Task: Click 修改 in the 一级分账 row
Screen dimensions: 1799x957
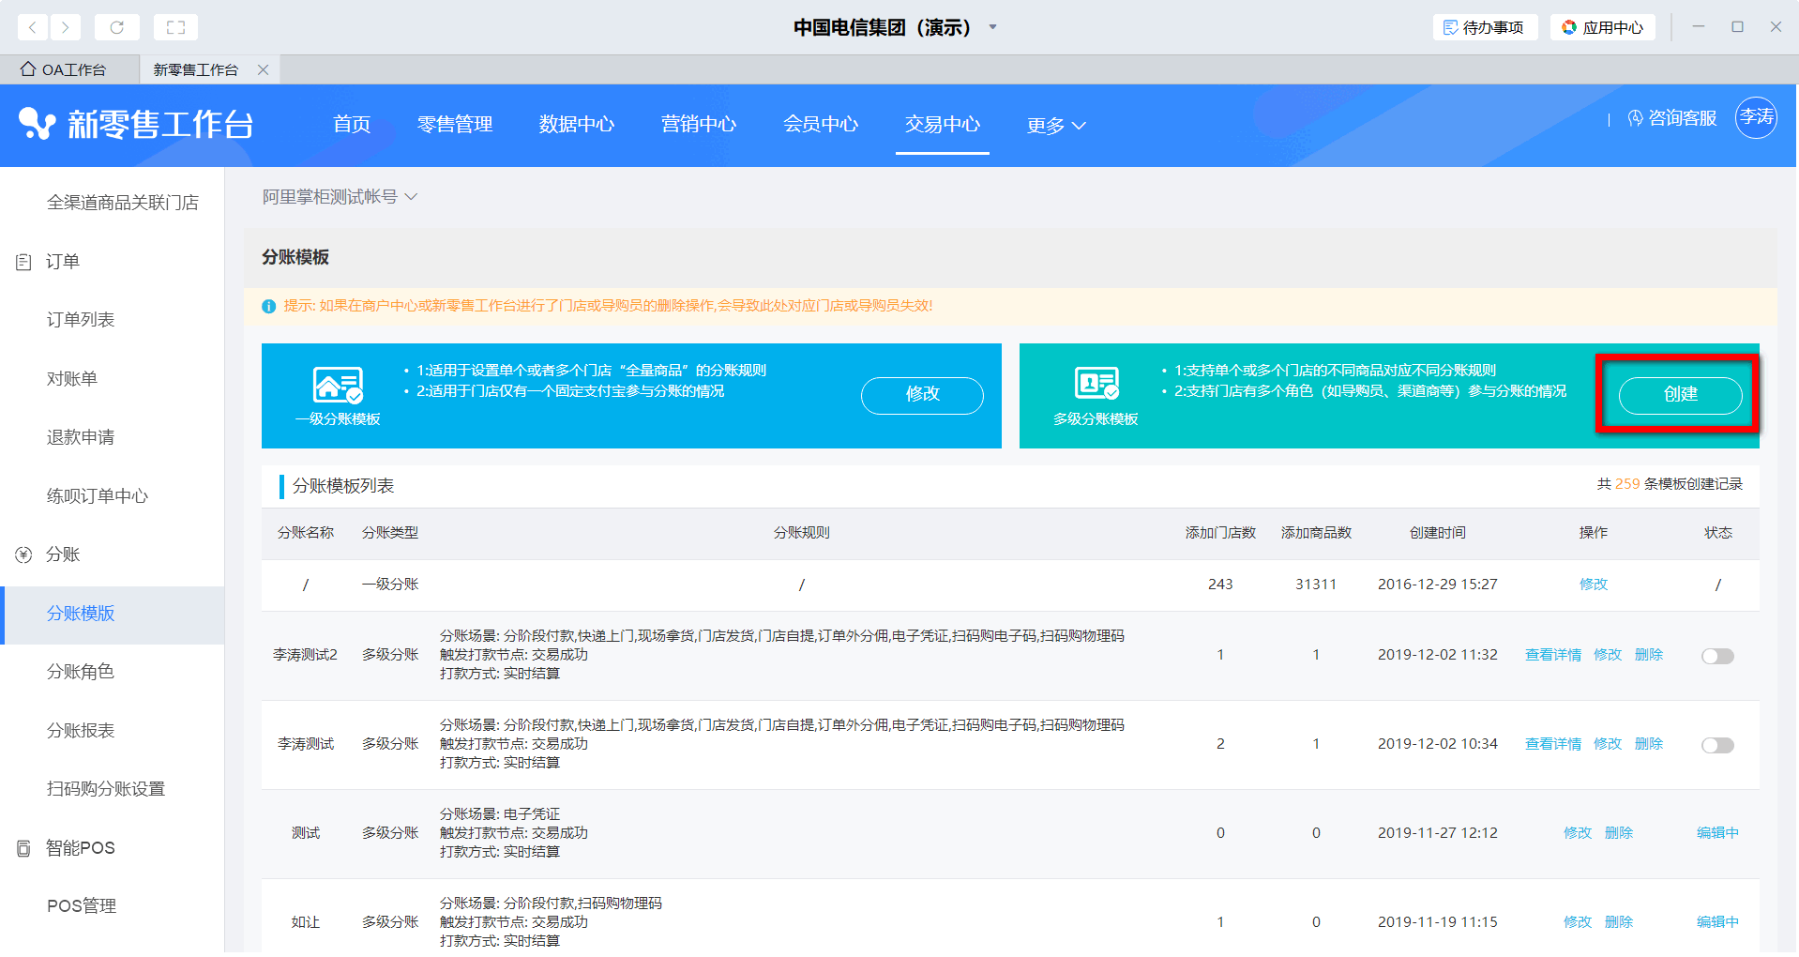Action: click(x=1594, y=585)
